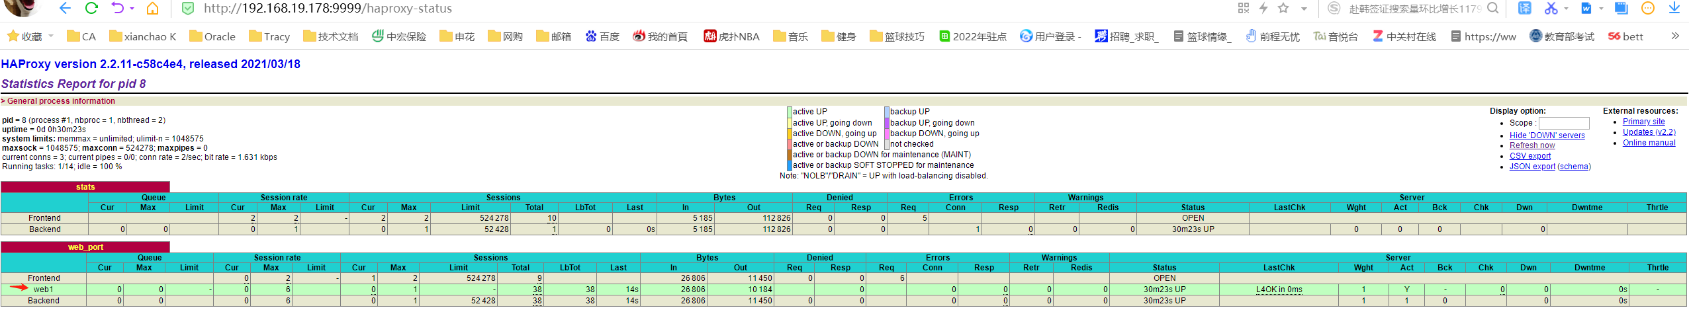Open the 前程无忧 bookmark
This screenshot has height=310, width=1689.
[1272, 36]
